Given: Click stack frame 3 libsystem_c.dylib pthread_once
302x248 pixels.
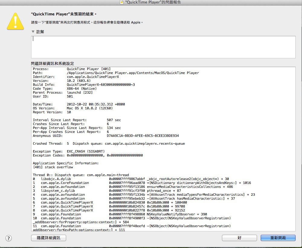Looking at the screenshot, I should 107,191.
